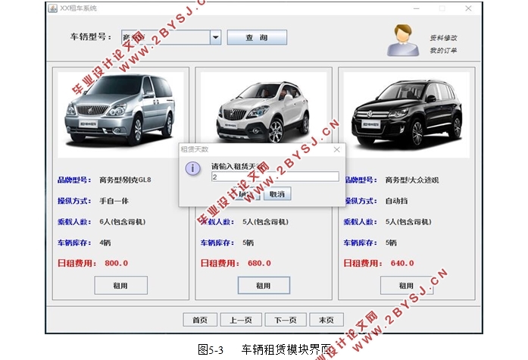
Task: Open the 我的订单 my orders link
Action: 443,51
